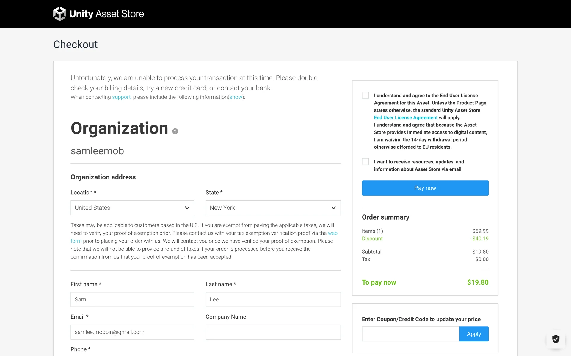Click the show information link
This screenshot has width=571, height=356.
pyautogui.click(x=236, y=97)
